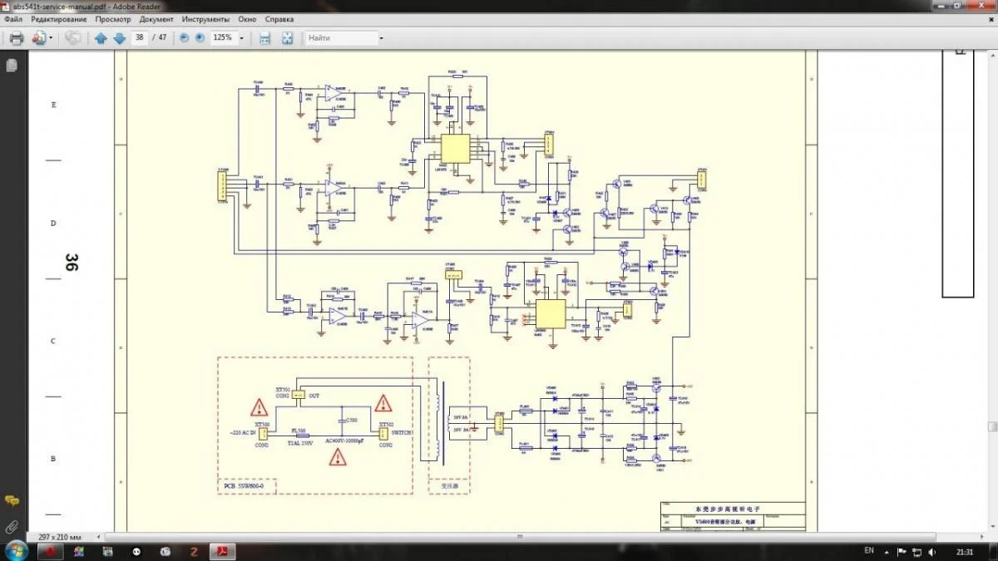Click the Windows Start button

coord(16,551)
